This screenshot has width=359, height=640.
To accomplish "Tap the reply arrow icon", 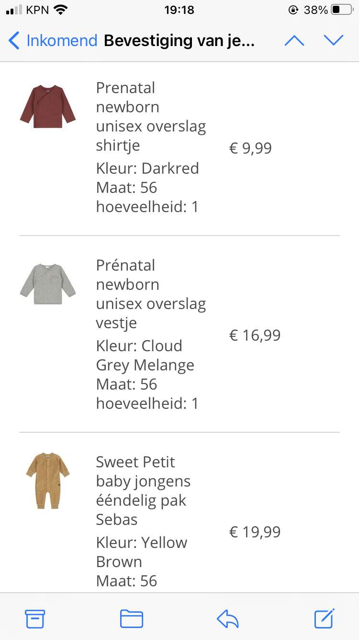I will click(x=228, y=619).
